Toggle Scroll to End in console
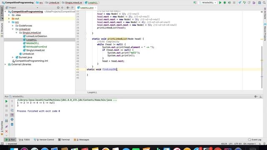This screenshot has width=267, height=150. pos(12,115)
